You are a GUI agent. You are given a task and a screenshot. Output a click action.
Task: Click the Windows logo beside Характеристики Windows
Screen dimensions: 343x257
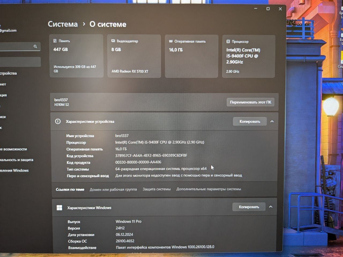59,207
